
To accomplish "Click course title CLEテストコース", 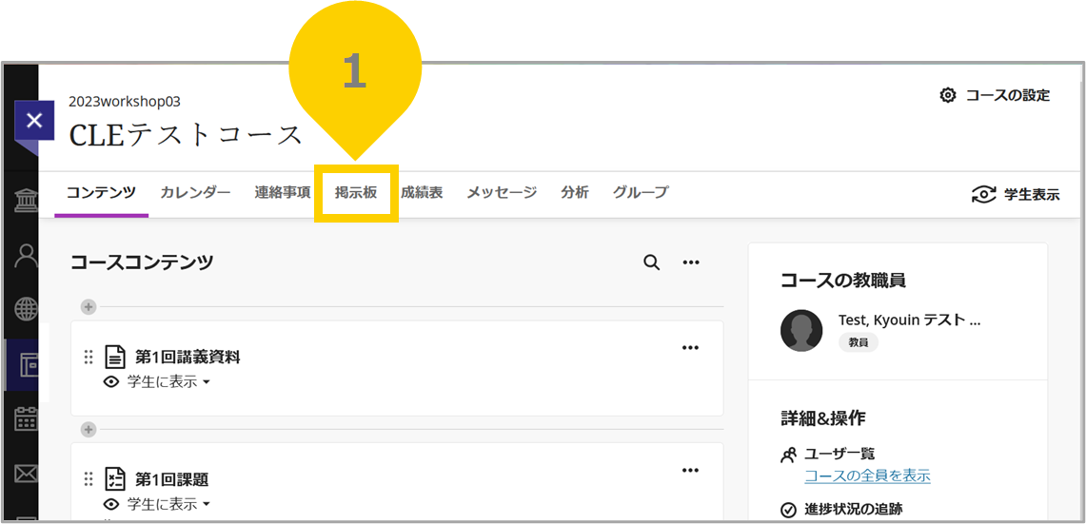I will 186,134.
